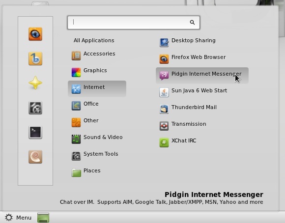
Task: Click the Menu button label in panel
Action: 24,218
